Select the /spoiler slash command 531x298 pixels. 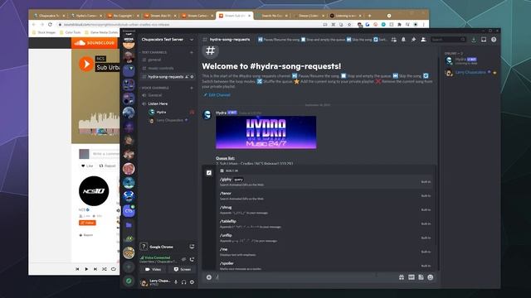pos(325,265)
